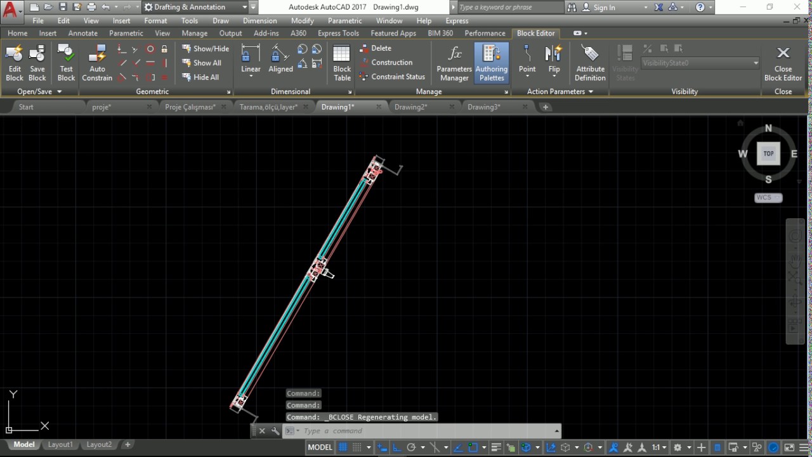
Task: Switch to the Layout1 tab
Action: (60, 444)
